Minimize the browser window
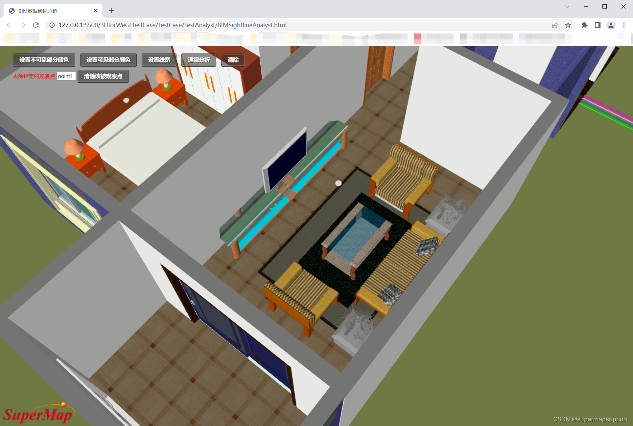Viewport: 633px width, 426px height. coord(586,7)
